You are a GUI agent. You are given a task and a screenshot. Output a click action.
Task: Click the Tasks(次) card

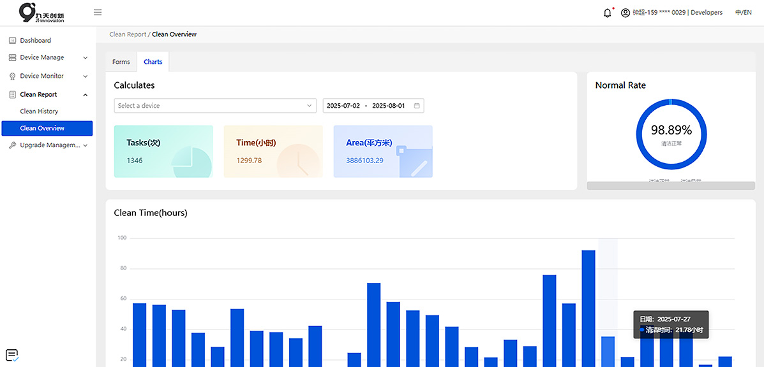click(x=163, y=151)
